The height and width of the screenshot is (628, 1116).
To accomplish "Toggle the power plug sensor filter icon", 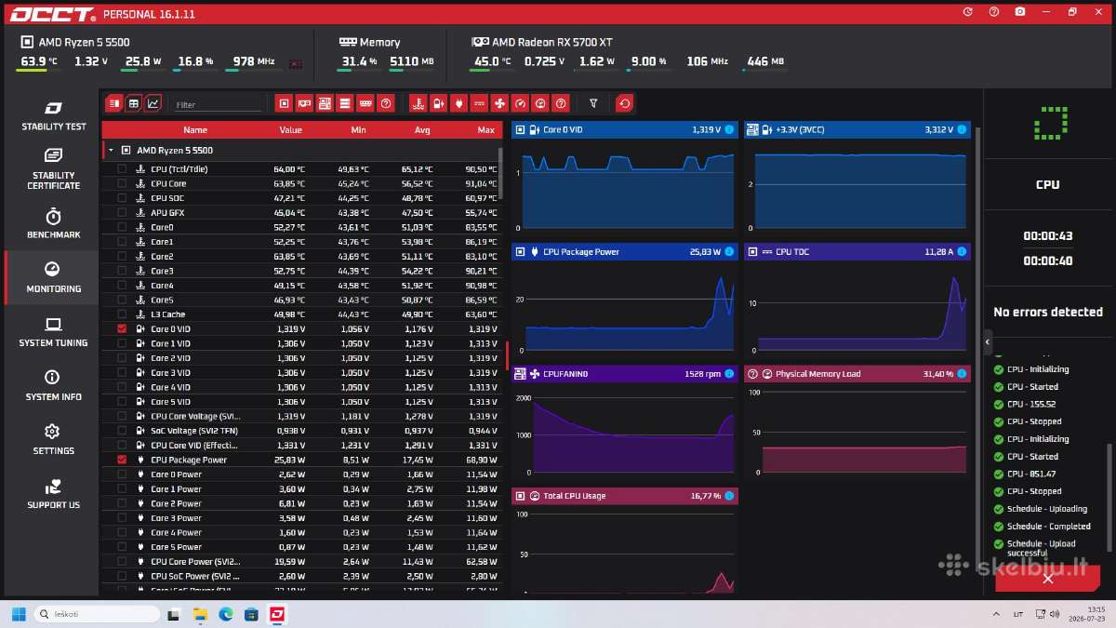I will click(x=459, y=103).
